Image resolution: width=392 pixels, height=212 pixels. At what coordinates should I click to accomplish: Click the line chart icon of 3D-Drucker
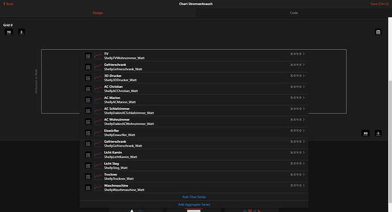98,78
